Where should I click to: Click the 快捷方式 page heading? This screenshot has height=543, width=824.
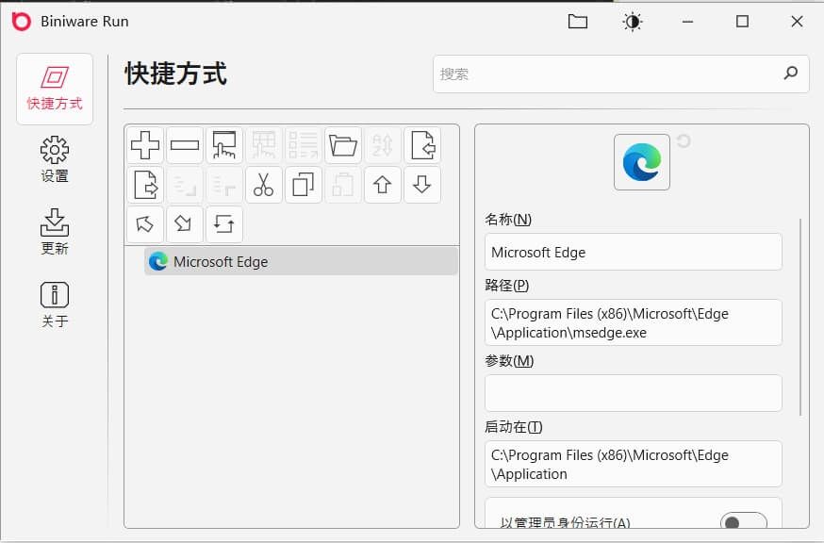(x=176, y=74)
